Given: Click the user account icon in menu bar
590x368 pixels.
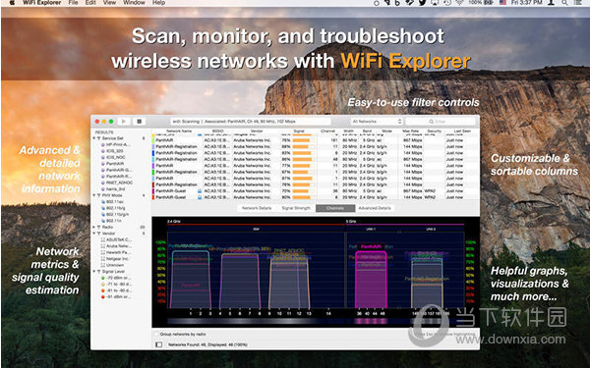Looking at the screenshot, I should click(551, 3).
